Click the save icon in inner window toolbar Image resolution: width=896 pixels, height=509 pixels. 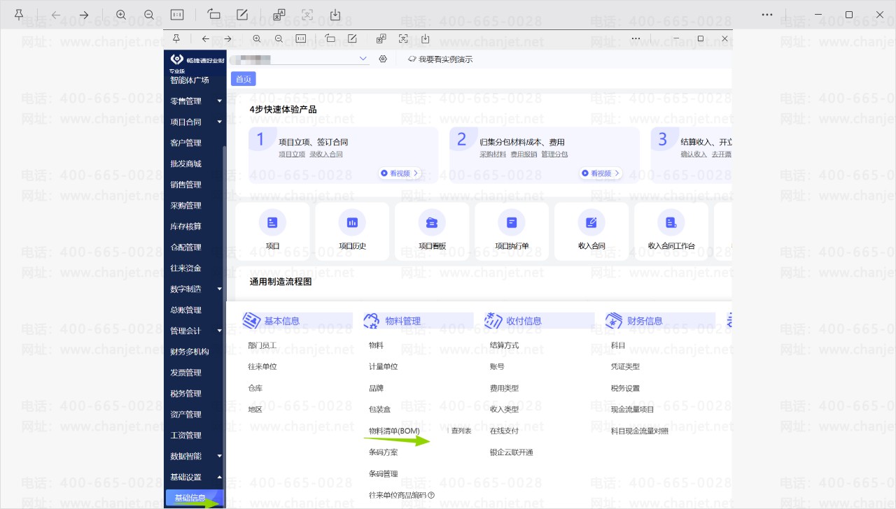[425, 38]
